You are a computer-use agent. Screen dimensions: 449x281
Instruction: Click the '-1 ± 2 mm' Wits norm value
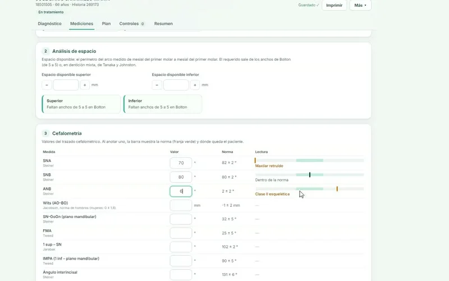click(x=231, y=205)
